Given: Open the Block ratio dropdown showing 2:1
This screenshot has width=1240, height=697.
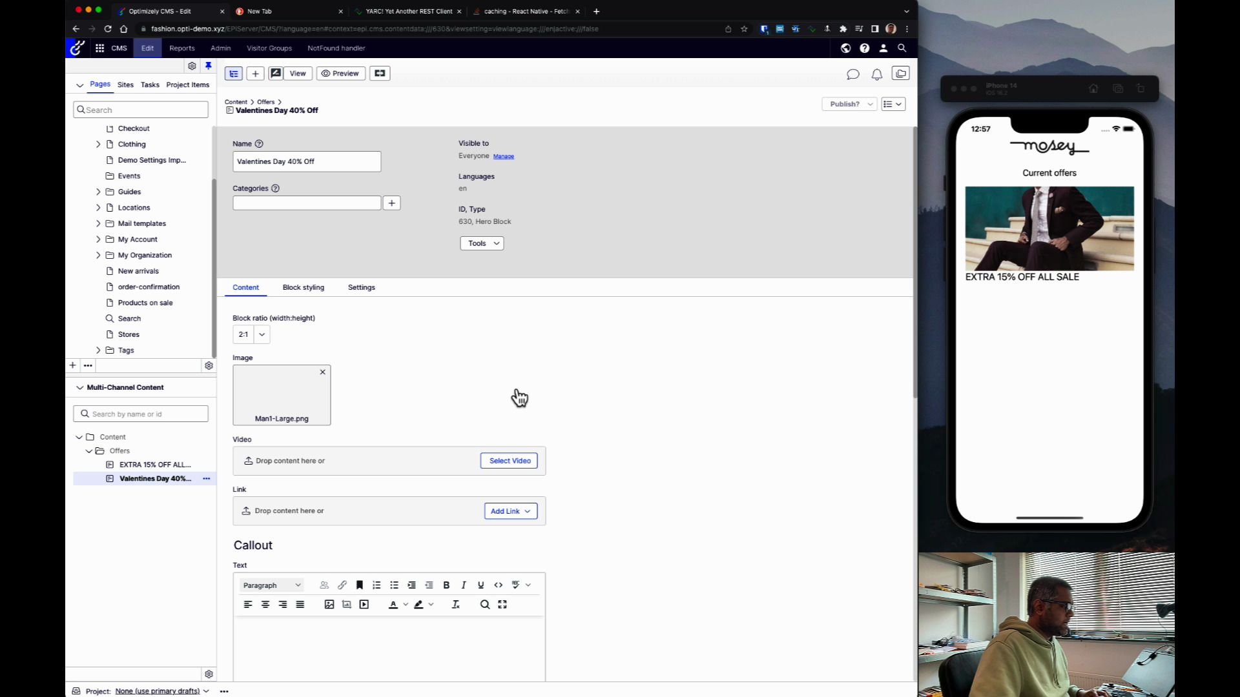Looking at the screenshot, I should click(262, 334).
